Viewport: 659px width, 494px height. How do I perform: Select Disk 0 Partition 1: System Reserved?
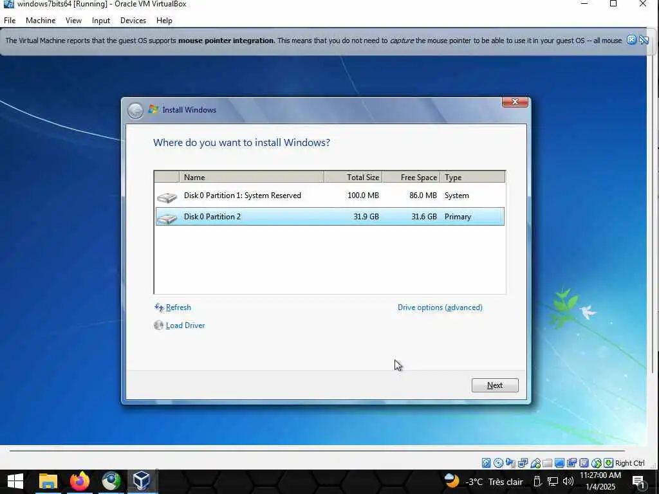[x=330, y=196]
